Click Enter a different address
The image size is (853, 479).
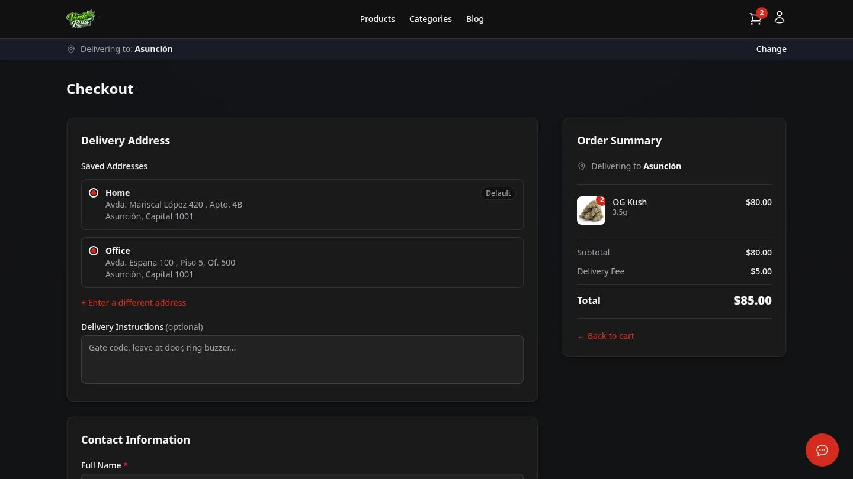pos(134,302)
